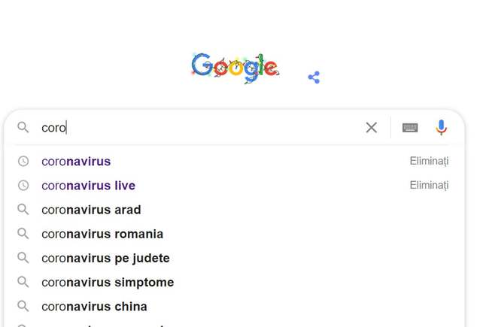Clear search text with X icon

tap(371, 128)
